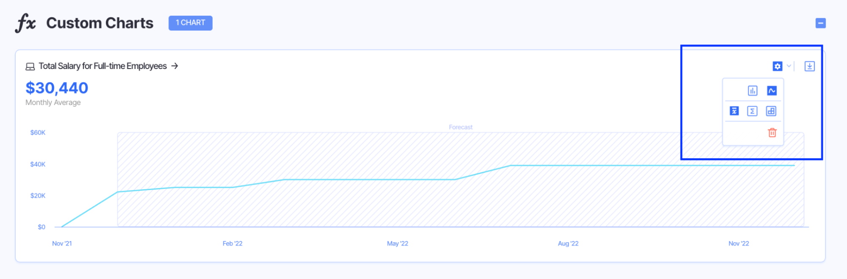
Task: Switch the chart to bar chart type
Action: coord(753,91)
